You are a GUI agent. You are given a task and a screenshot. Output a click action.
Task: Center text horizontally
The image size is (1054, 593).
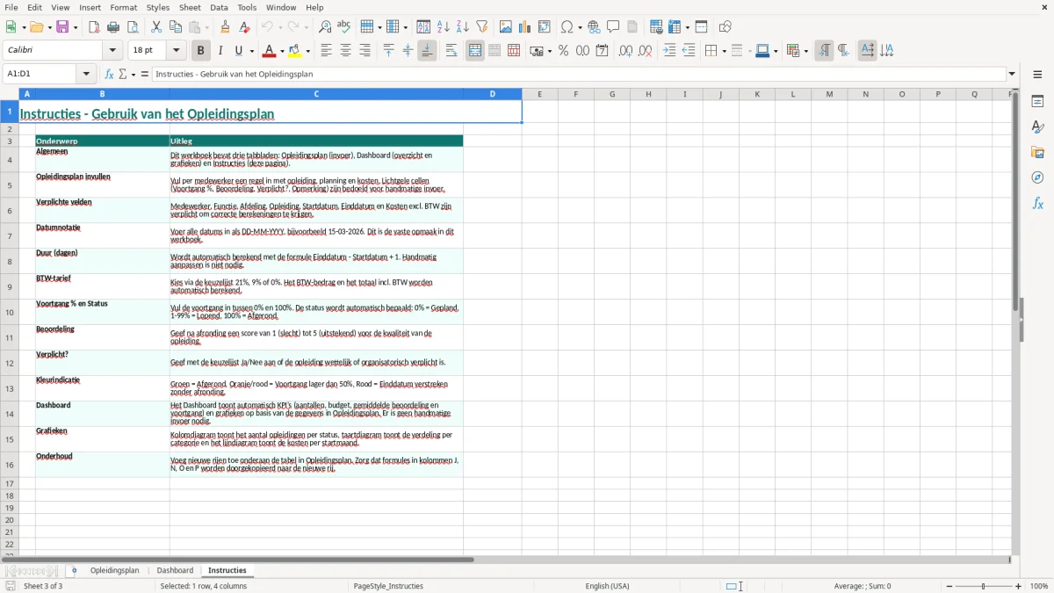(345, 51)
